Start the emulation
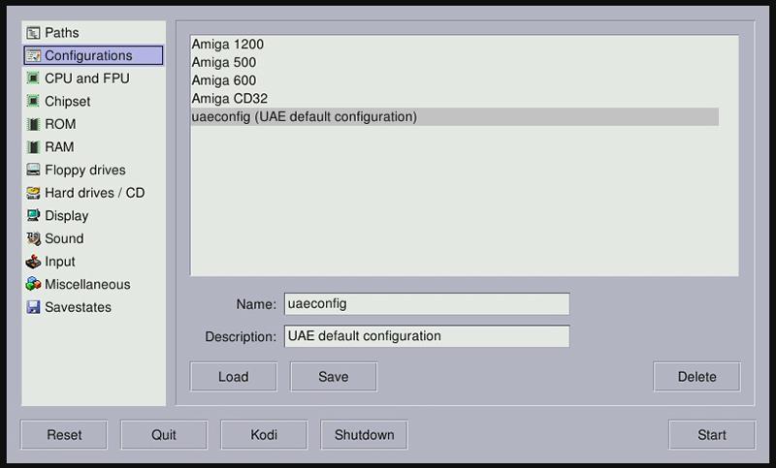 point(712,435)
